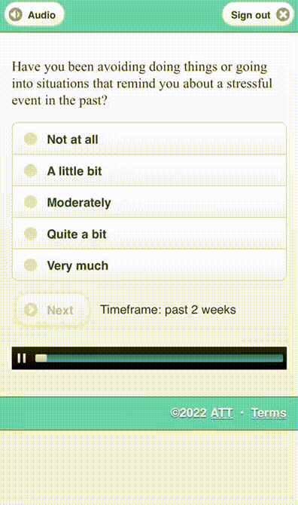This screenshot has width=298, height=505.
Task: Open the Terms link in footer
Action: (269, 413)
